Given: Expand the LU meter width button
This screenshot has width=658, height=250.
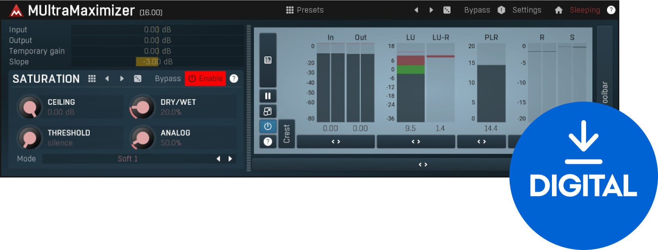Looking at the screenshot, I should pos(416,142).
